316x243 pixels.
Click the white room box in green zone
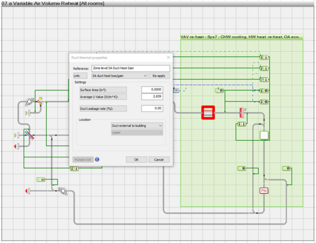[x=264, y=135]
